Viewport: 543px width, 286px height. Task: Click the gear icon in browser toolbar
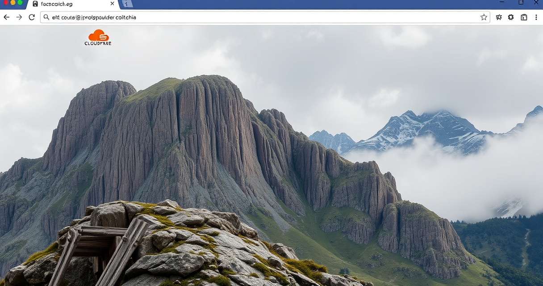(x=511, y=17)
